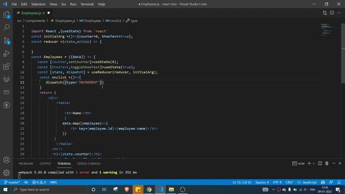Image resolution: width=345 pixels, height=194 pixels.
Task: Click unsaved dot on Employees.js tab
Action: [x=49, y=13]
